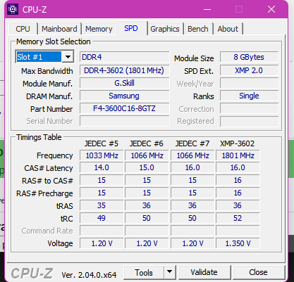The width and height of the screenshot is (294, 282).
Task: Click the Module Size 8 GBytes field
Action: [249, 57]
